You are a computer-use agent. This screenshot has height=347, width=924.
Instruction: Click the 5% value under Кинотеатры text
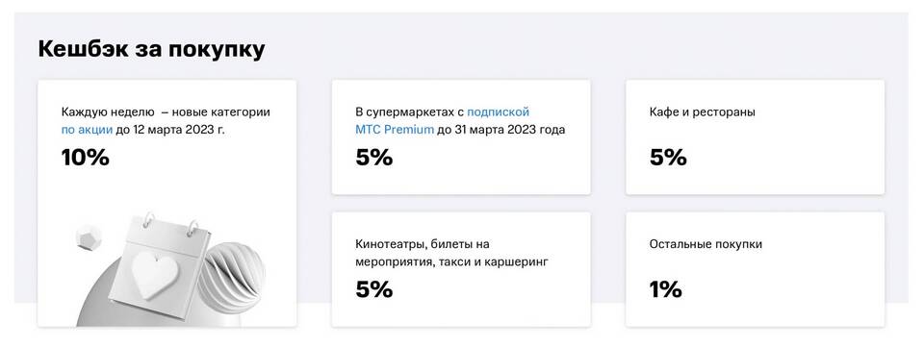click(x=374, y=289)
